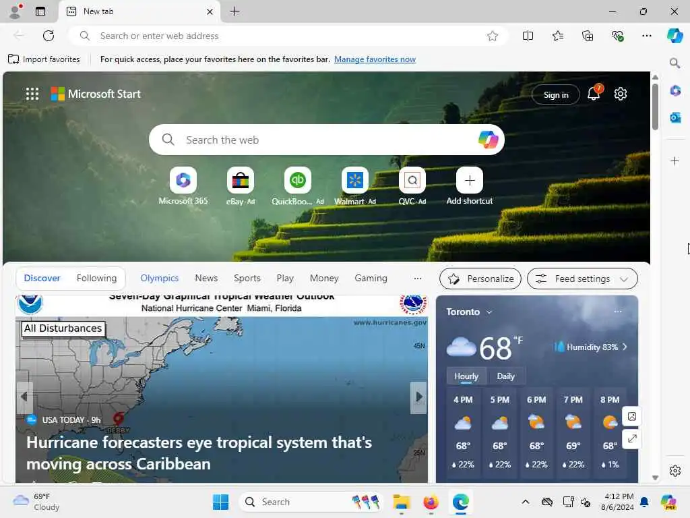Open the Windows Start button

[x=220, y=502]
